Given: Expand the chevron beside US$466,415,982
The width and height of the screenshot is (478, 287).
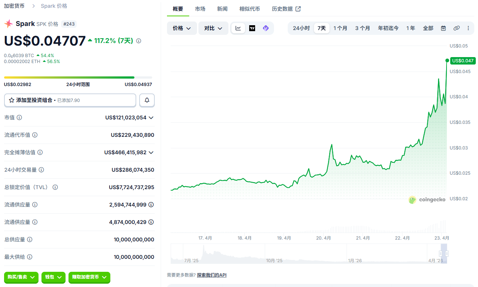Looking at the screenshot, I should (151, 152).
